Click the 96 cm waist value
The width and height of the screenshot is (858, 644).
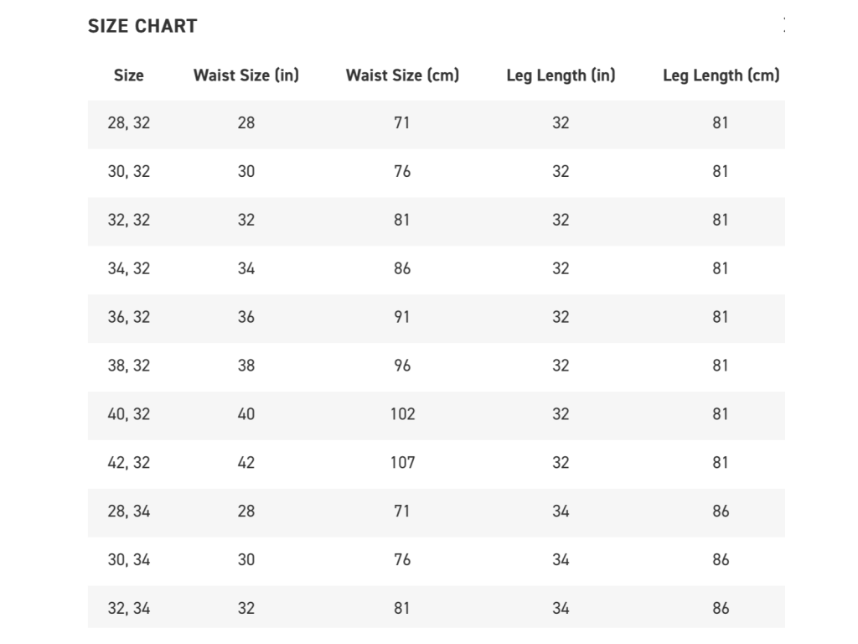click(402, 366)
